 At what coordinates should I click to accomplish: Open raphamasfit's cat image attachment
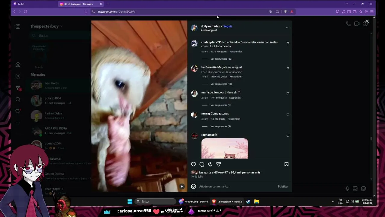[225, 148]
